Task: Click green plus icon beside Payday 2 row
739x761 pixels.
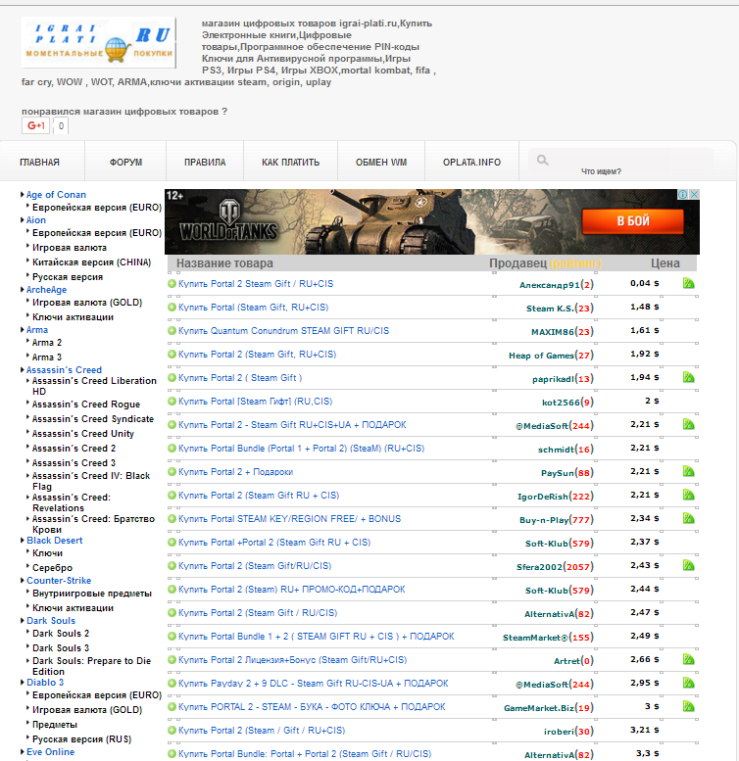Action: coord(172,683)
